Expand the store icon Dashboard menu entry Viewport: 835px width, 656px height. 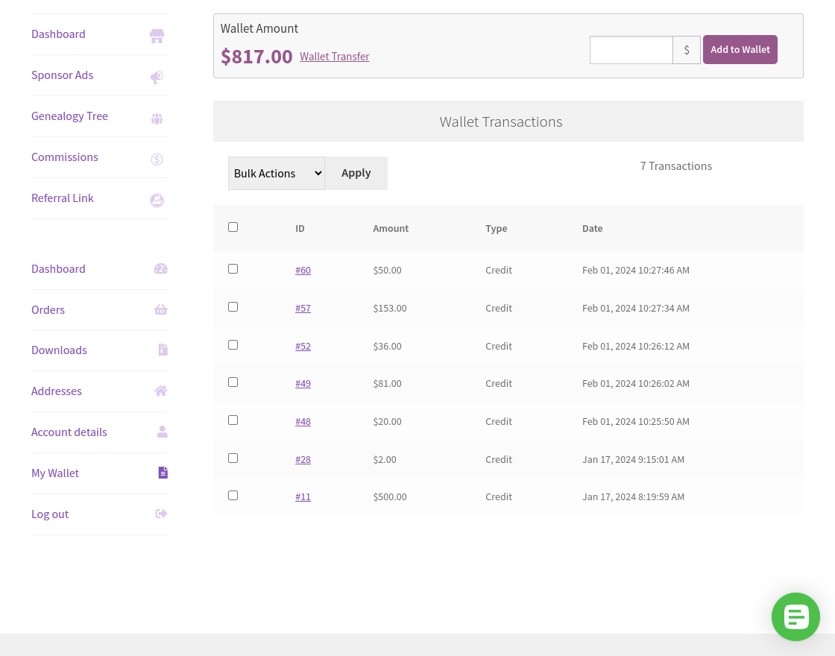(157, 36)
